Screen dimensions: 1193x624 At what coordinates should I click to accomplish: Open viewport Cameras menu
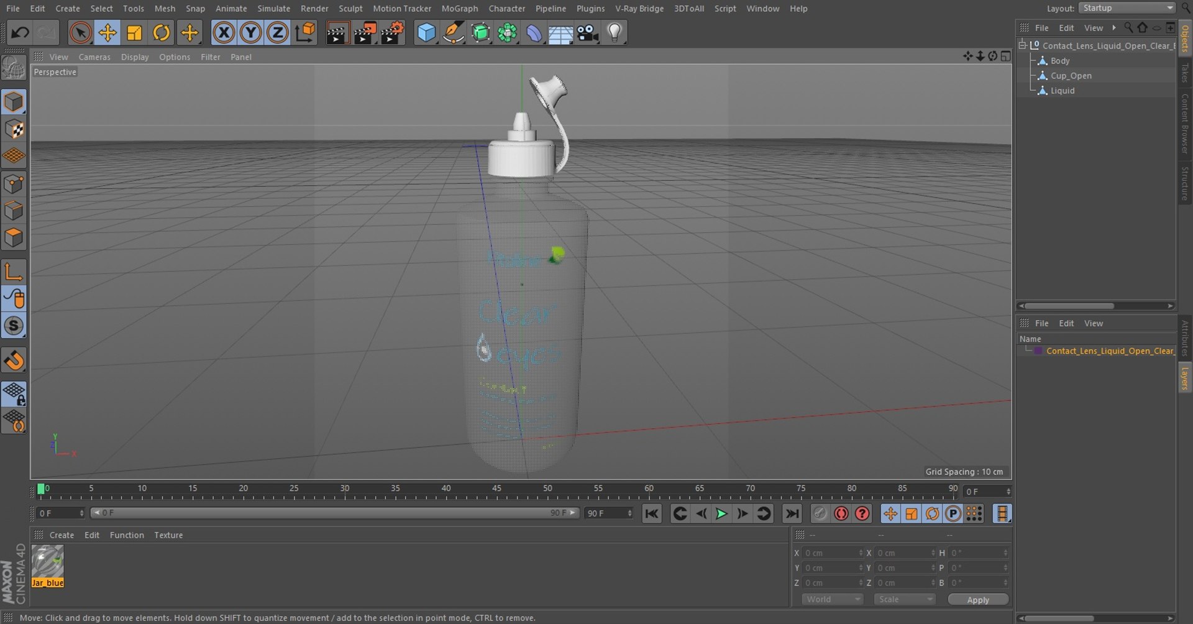click(94, 57)
